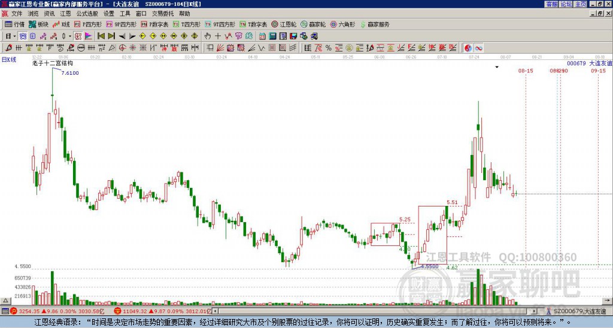Click the 5.51 price label

pos(452,202)
